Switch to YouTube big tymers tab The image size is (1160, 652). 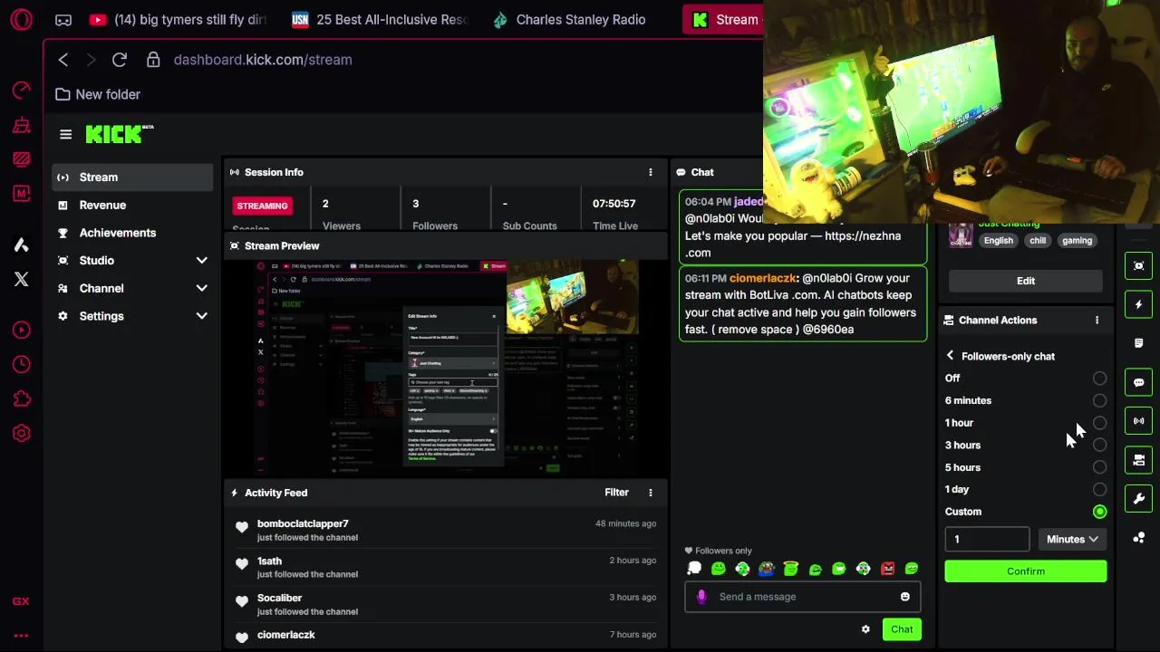pyautogui.click(x=179, y=20)
